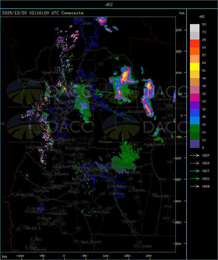Screen dimensions: 218x260
Task: Click the Uspallata place label on map
Action: 50,72
